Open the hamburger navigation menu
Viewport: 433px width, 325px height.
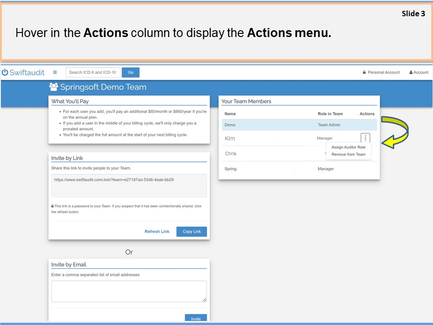click(55, 72)
